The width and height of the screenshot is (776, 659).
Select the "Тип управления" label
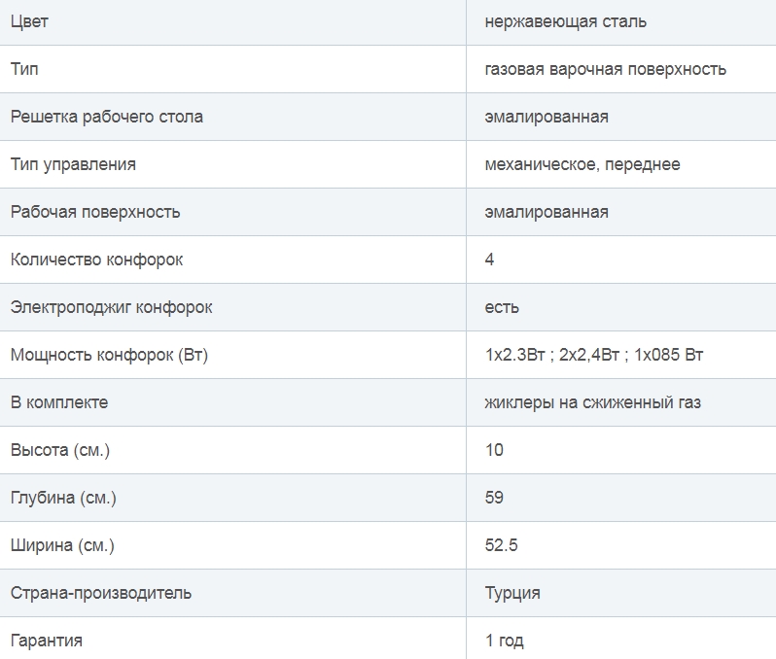pyautogui.click(x=73, y=164)
